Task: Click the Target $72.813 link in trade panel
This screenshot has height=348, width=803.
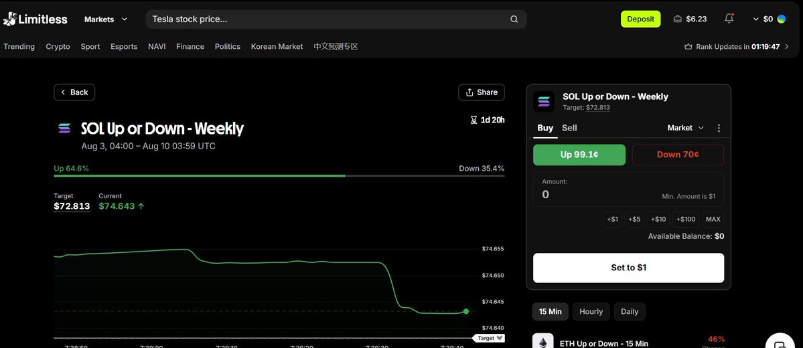Action: pyautogui.click(x=597, y=108)
